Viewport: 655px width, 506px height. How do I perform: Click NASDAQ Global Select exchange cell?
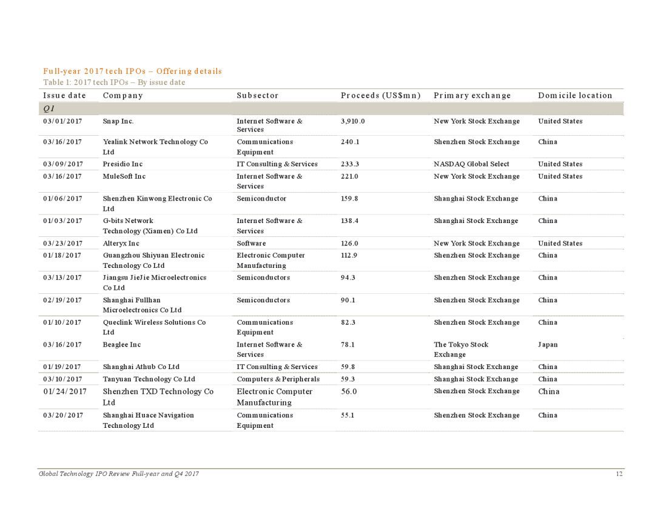(471, 164)
